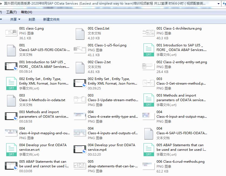Select the 004 Develop your first ODATA SRT icon
Image resolution: width=226 pixels, height=176 pixels.
click(x=11, y=150)
